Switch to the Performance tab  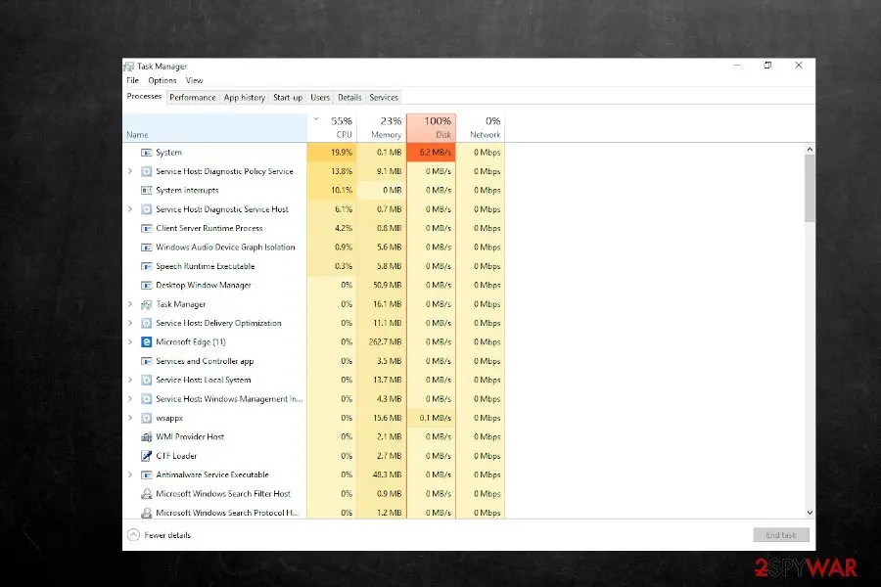pyautogui.click(x=193, y=97)
